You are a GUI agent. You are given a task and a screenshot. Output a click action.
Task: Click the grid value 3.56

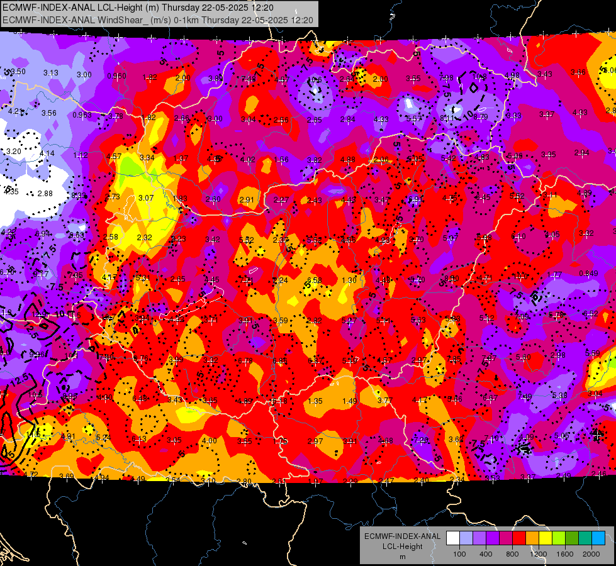tap(49, 113)
